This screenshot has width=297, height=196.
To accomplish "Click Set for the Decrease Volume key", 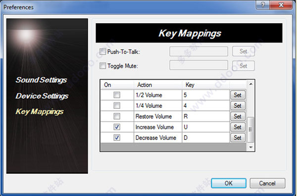I will point(238,138).
